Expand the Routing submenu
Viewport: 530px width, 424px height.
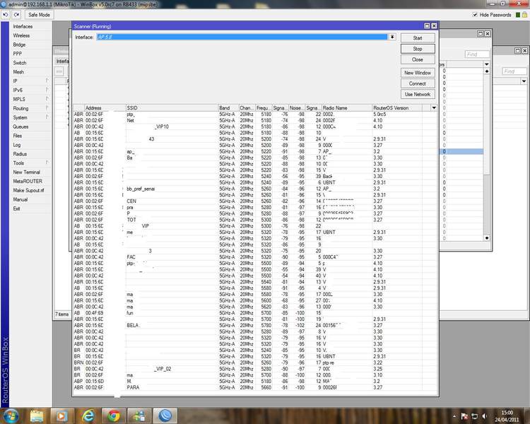coord(30,108)
